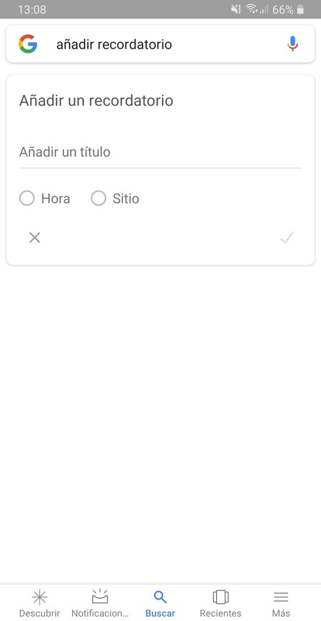Open the Recientes cards icon
Image resolution: width=321 pixels, height=621 pixels.
pyautogui.click(x=220, y=597)
